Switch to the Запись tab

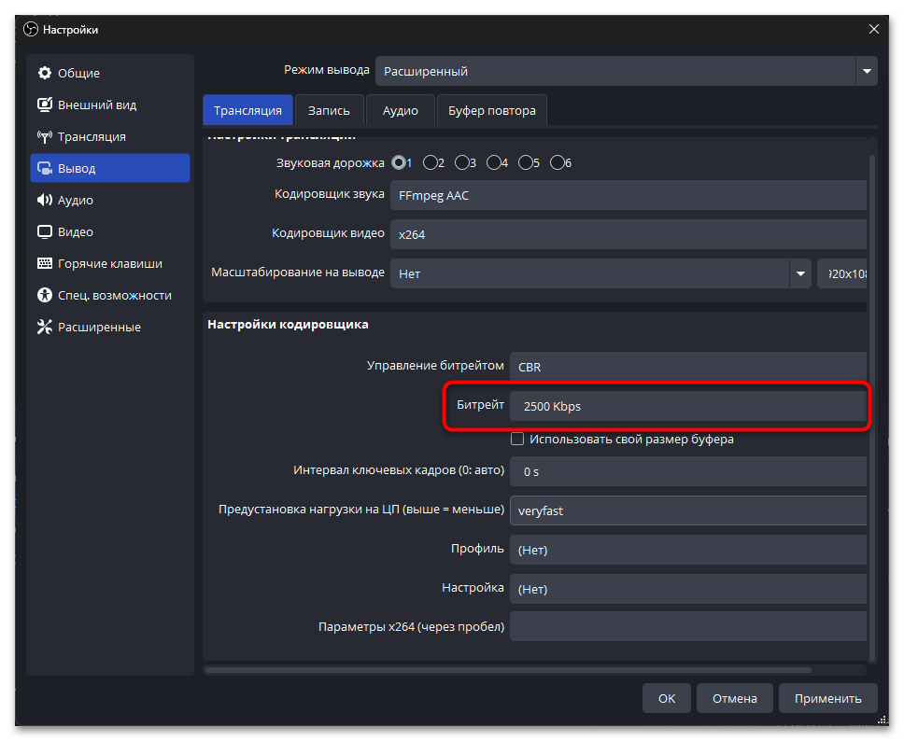329,110
